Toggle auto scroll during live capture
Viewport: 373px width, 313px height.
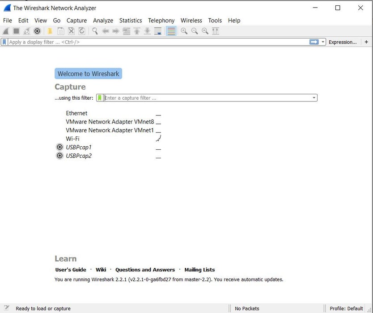158,31
